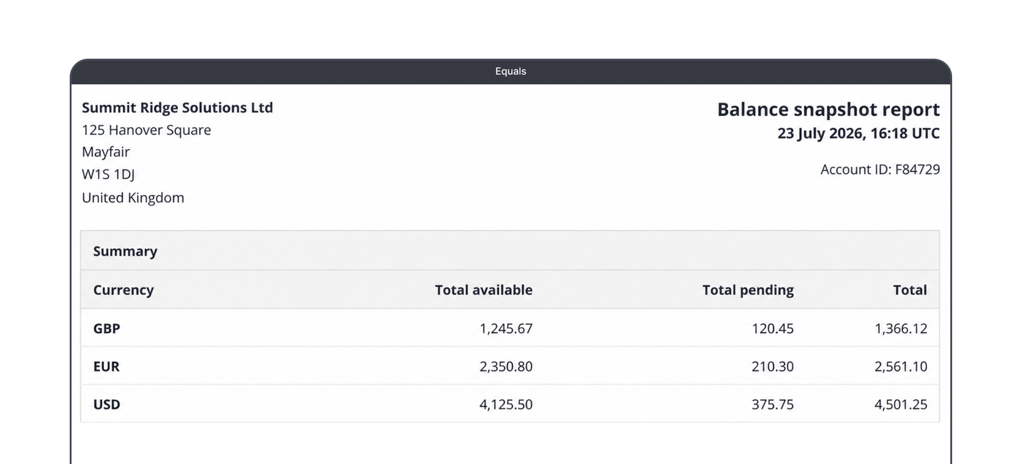The width and height of the screenshot is (1020, 464).
Task: Click the Total pending column header
Action: pyautogui.click(x=748, y=290)
